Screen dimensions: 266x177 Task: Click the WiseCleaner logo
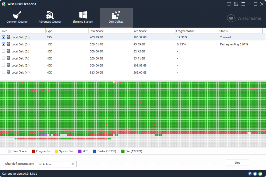coord(244,18)
